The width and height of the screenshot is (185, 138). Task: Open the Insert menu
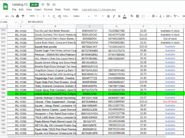click(38, 10)
